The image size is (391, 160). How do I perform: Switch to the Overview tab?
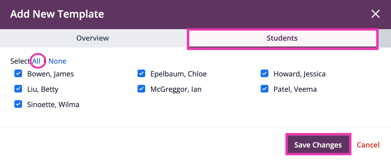click(93, 38)
